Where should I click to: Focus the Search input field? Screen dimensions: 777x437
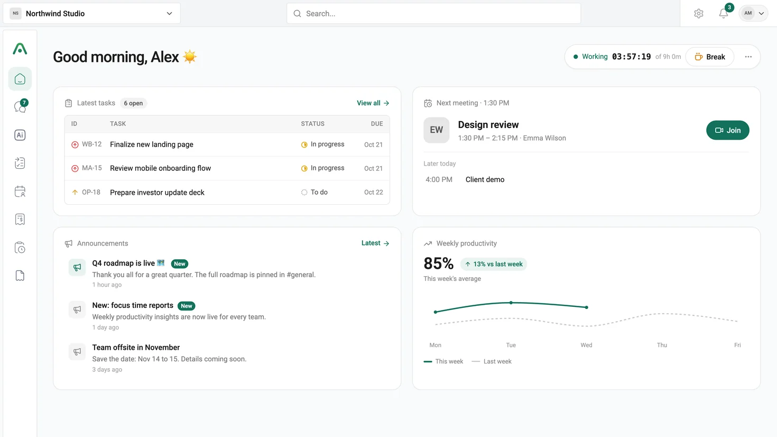click(434, 14)
